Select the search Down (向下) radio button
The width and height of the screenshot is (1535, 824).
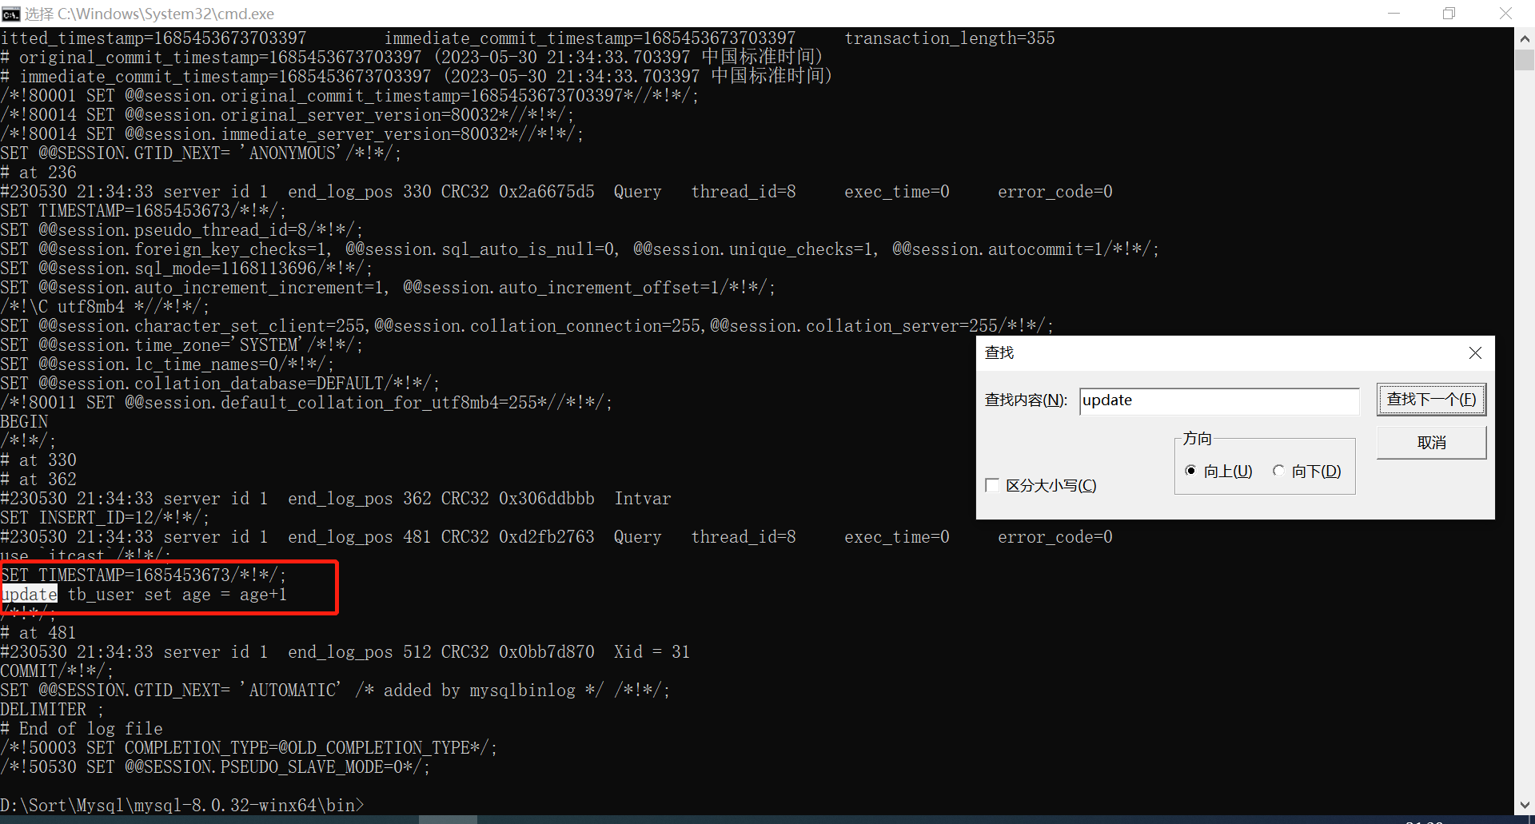(1278, 471)
